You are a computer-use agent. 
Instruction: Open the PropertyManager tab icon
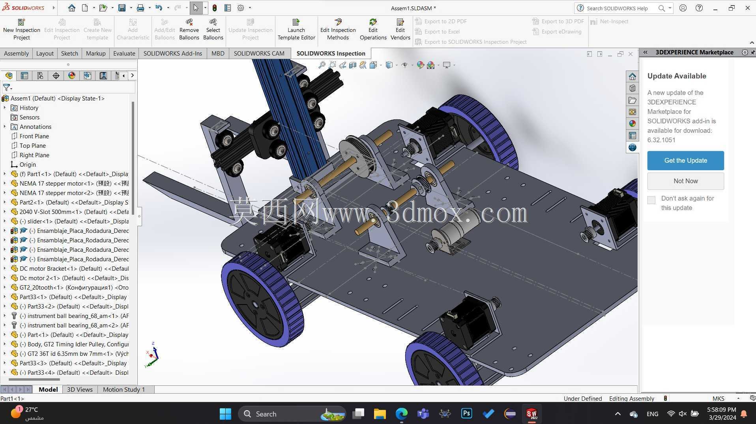click(24, 76)
